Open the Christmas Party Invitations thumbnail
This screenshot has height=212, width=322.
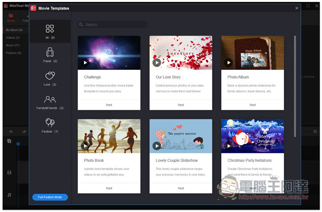(x=252, y=136)
